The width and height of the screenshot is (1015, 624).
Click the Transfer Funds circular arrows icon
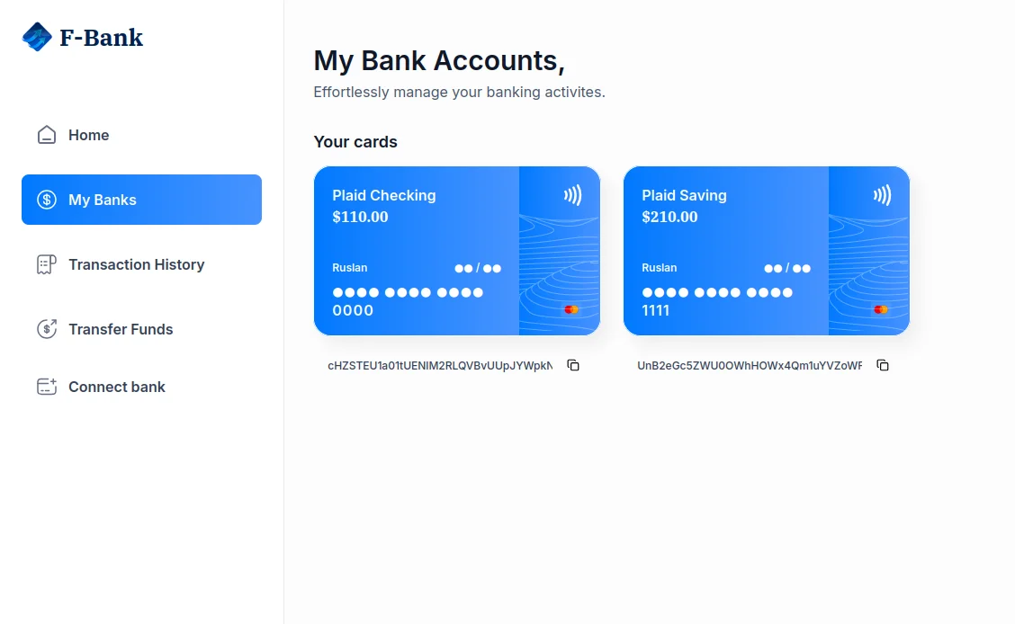pos(46,329)
